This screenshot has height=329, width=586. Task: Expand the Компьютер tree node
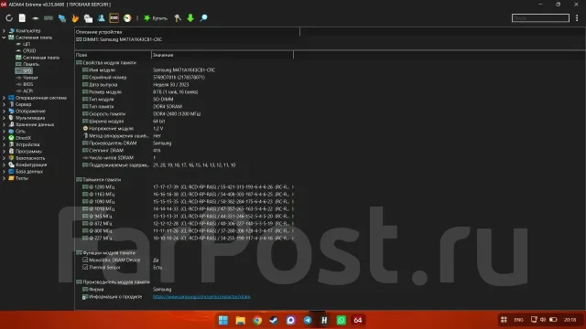pyautogui.click(x=4, y=30)
